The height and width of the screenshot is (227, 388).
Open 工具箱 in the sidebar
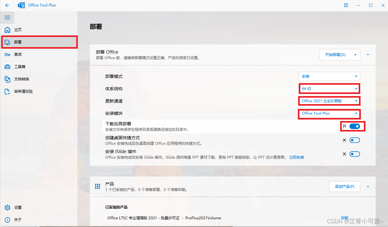pyautogui.click(x=39, y=67)
